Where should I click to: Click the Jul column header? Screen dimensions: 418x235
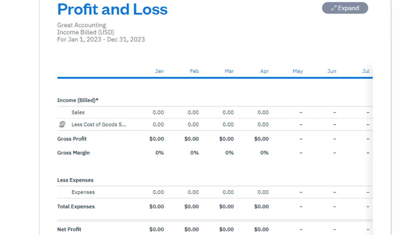366,71
